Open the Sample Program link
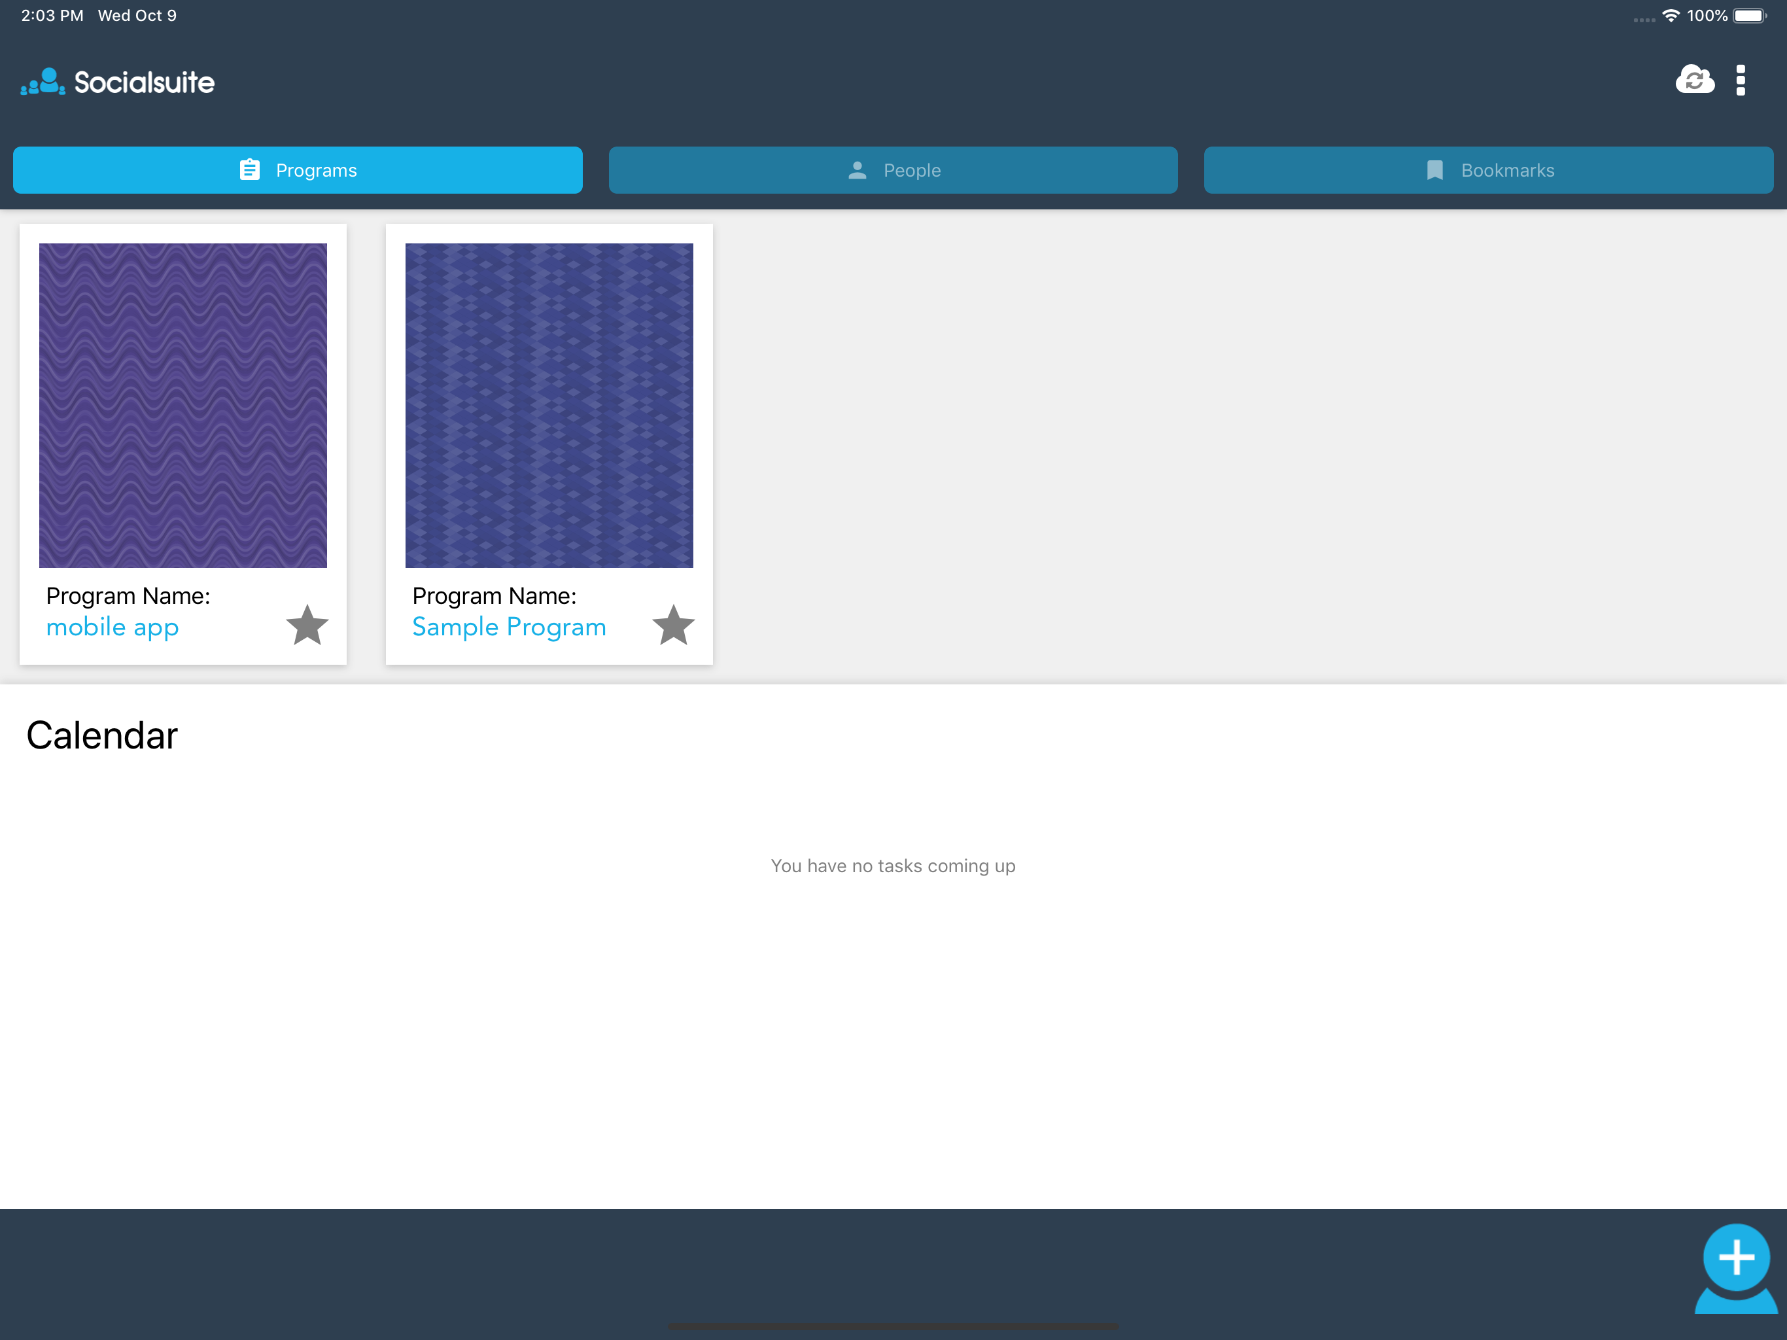 pyautogui.click(x=509, y=627)
